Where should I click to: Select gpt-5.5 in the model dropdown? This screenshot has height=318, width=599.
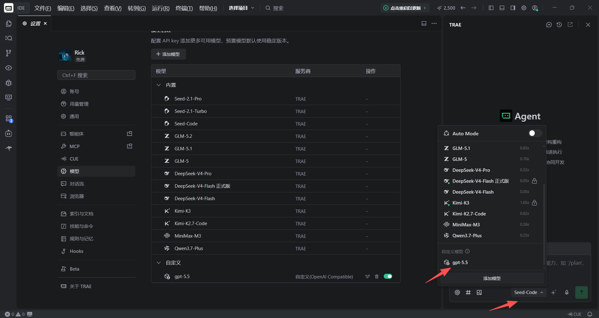(490, 263)
